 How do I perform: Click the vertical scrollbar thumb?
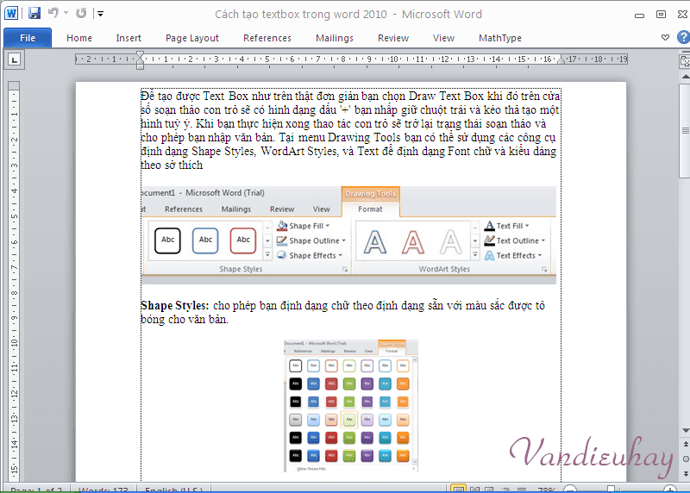coord(685,131)
